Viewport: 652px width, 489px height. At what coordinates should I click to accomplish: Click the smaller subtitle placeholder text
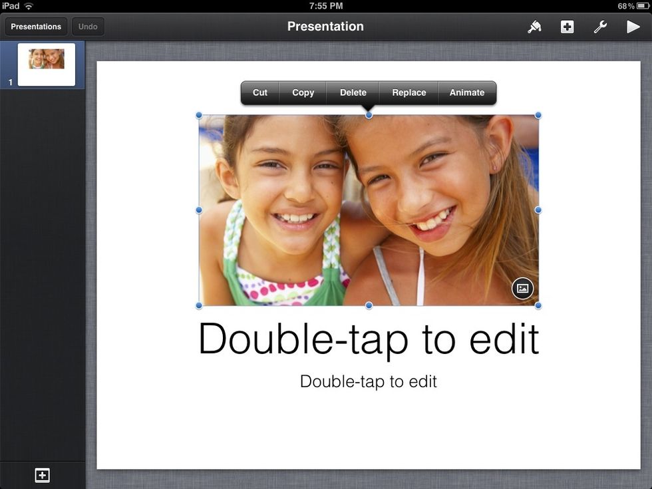click(368, 381)
